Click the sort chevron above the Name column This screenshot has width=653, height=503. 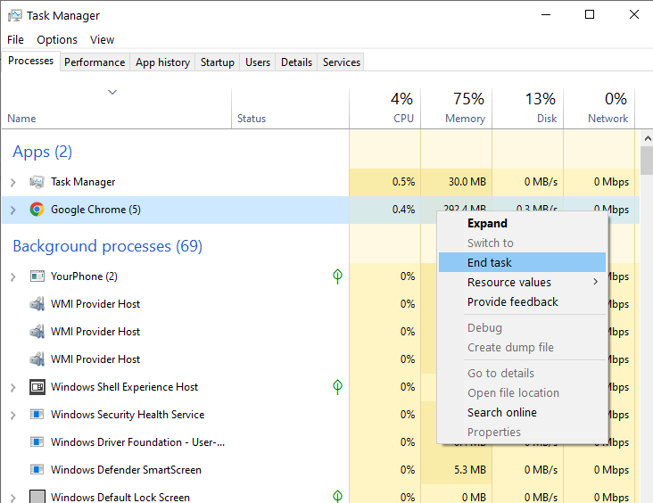pyautogui.click(x=112, y=92)
